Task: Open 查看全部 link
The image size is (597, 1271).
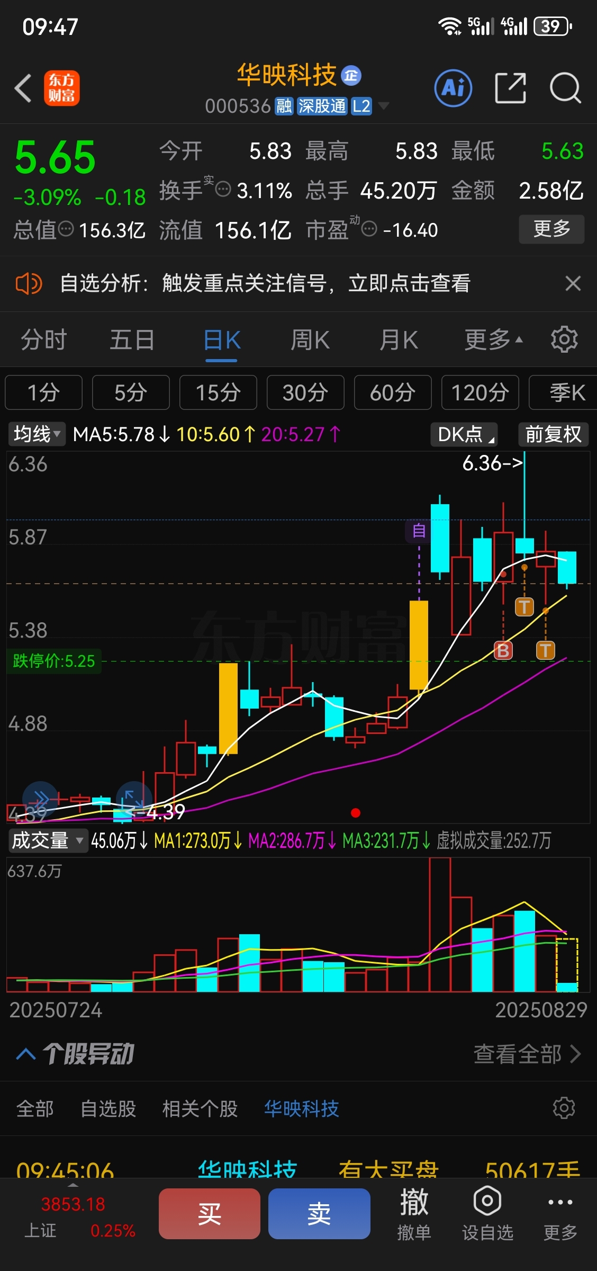Action: point(527,1054)
